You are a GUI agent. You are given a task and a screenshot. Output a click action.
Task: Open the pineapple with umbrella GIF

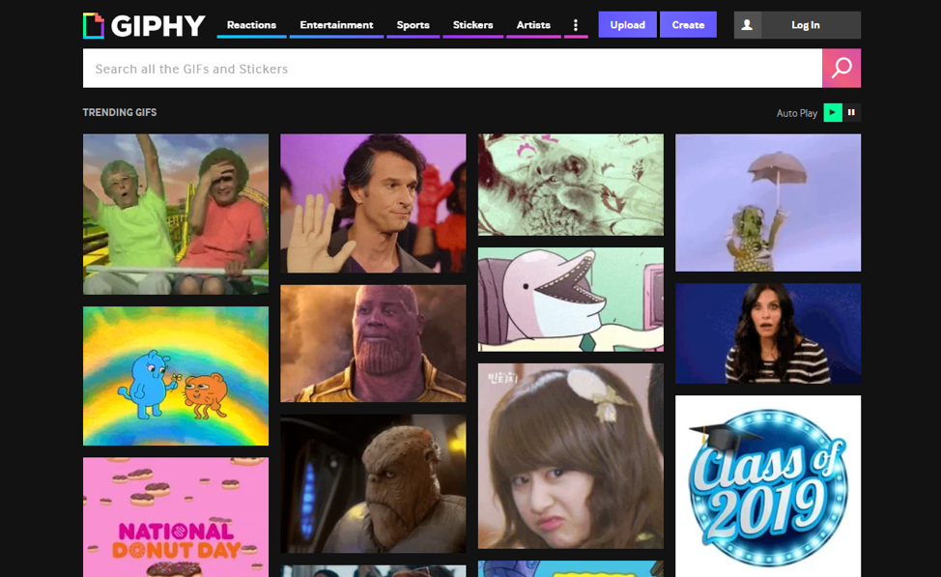tap(767, 202)
